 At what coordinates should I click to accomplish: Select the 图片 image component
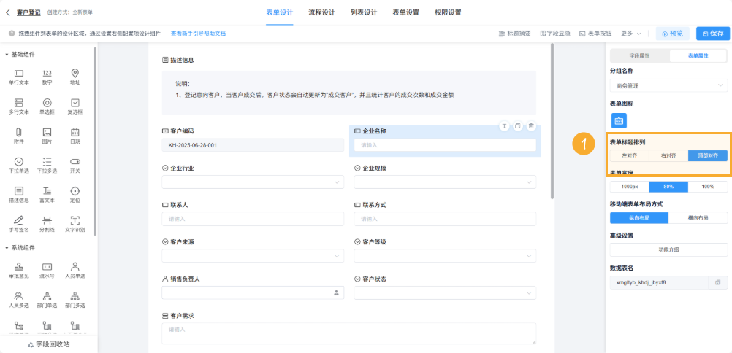[x=47, y=136]
